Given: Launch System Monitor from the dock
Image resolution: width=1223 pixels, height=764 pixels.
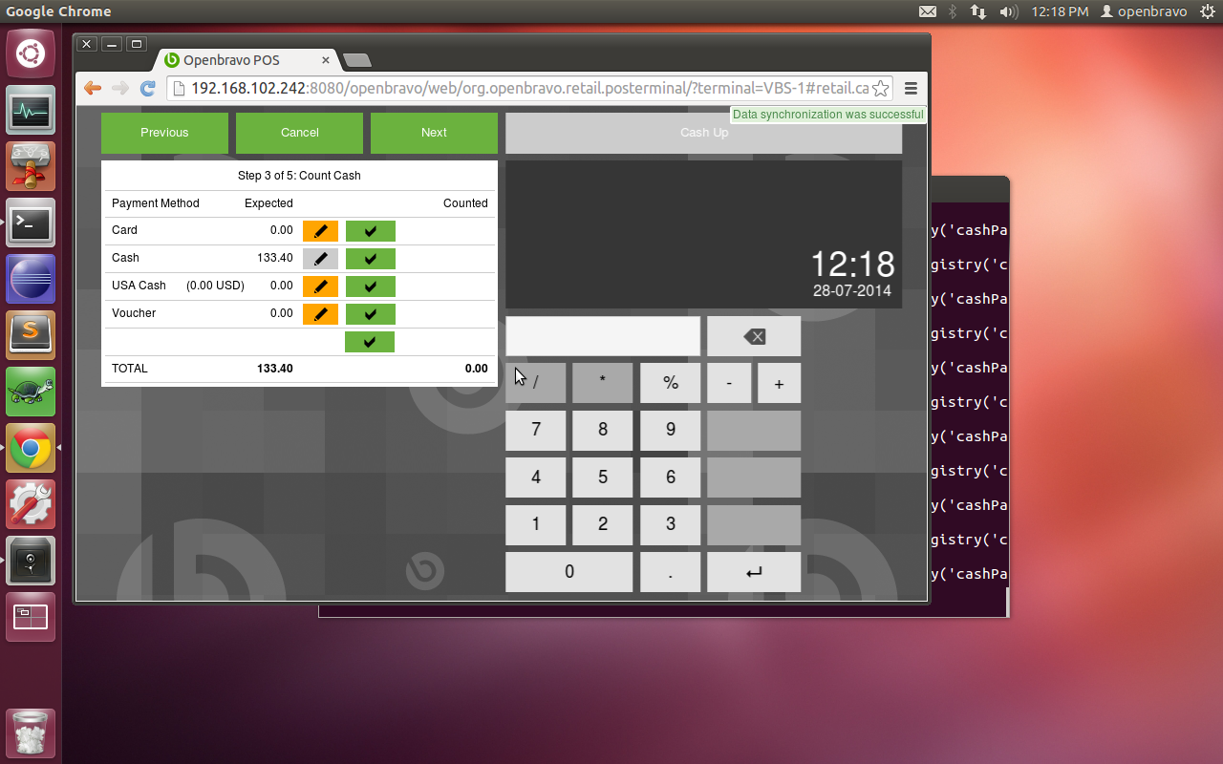Looking at the screenshot, I should tap(31, 110).
